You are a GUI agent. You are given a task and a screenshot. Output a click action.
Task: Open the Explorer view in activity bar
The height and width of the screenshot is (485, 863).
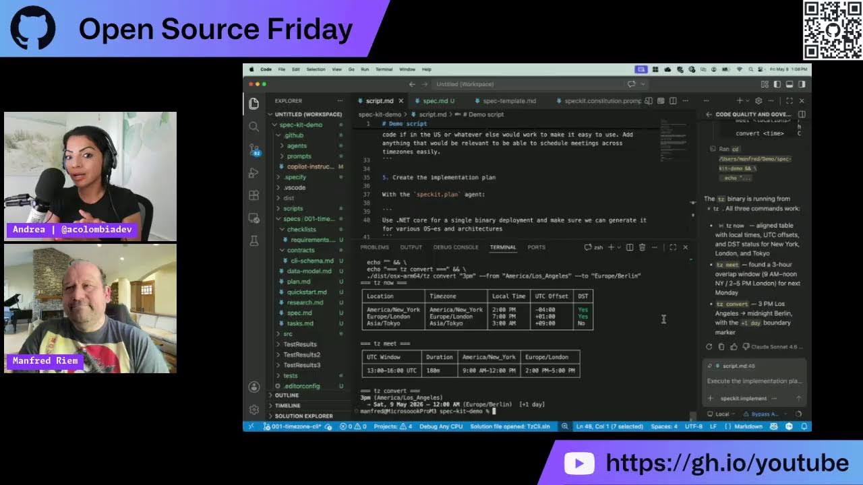click(254, 104)
